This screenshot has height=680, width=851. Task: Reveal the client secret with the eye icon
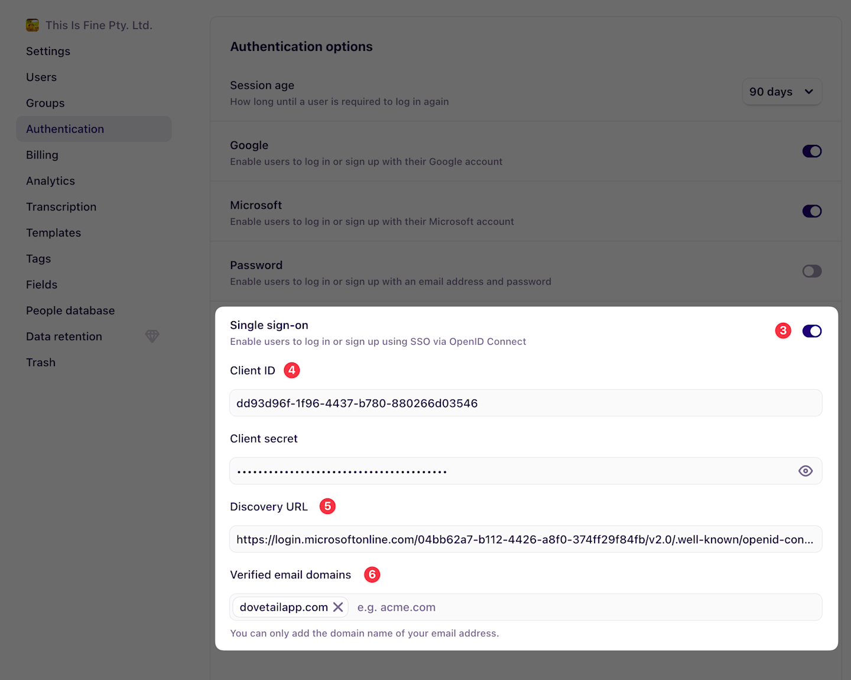[x=805, y=471]
